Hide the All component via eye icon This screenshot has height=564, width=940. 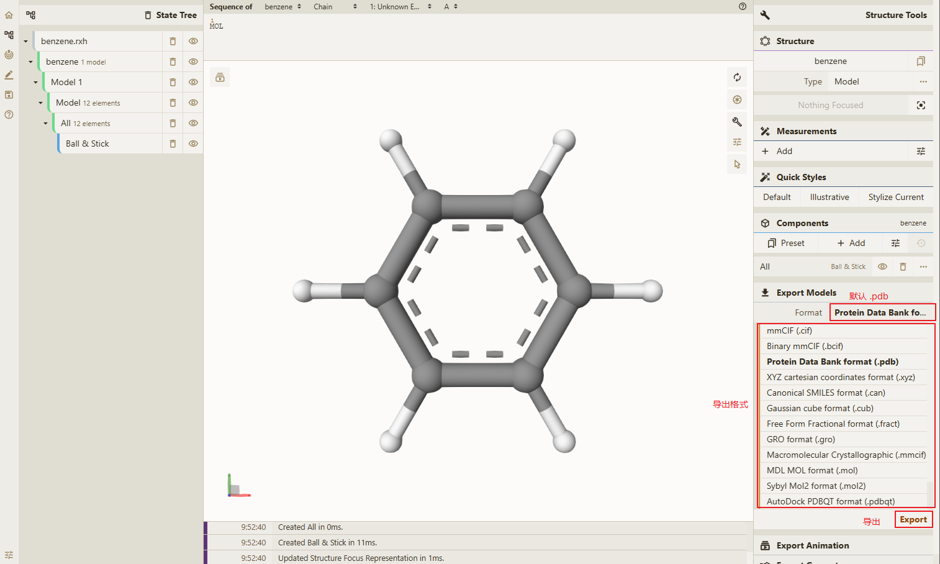point(882,266)
